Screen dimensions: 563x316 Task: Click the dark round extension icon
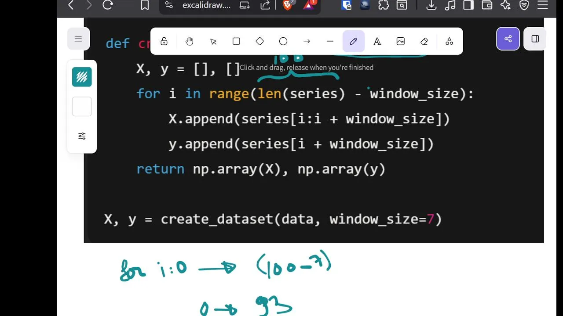(x=365, y=5)
